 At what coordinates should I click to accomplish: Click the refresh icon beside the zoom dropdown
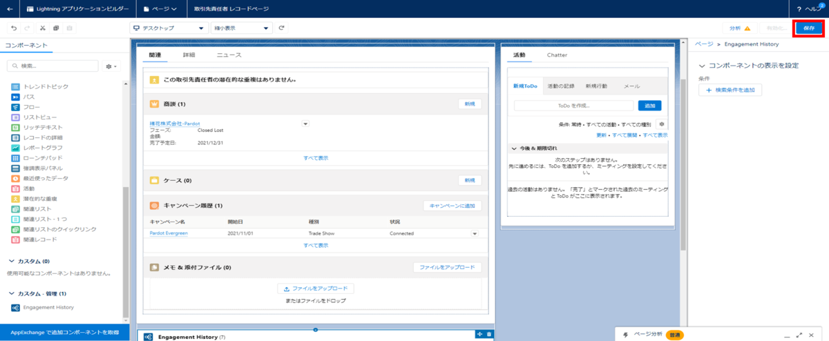(x=282, y=28)
